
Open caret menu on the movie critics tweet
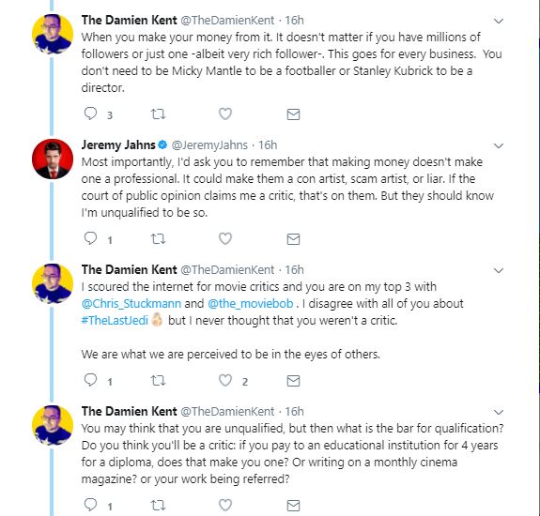(x=499, y=270)
